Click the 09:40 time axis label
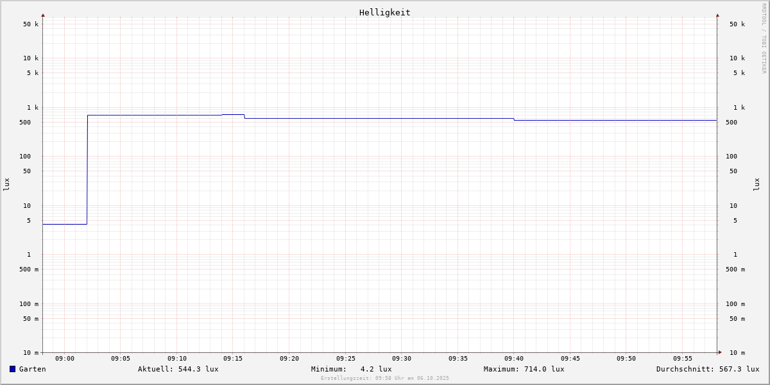 [514, 359]
